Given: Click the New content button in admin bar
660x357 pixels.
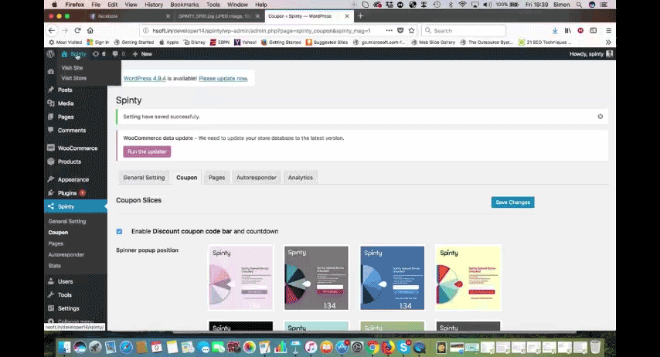Looking at the screenshot, I should (142, 54).
